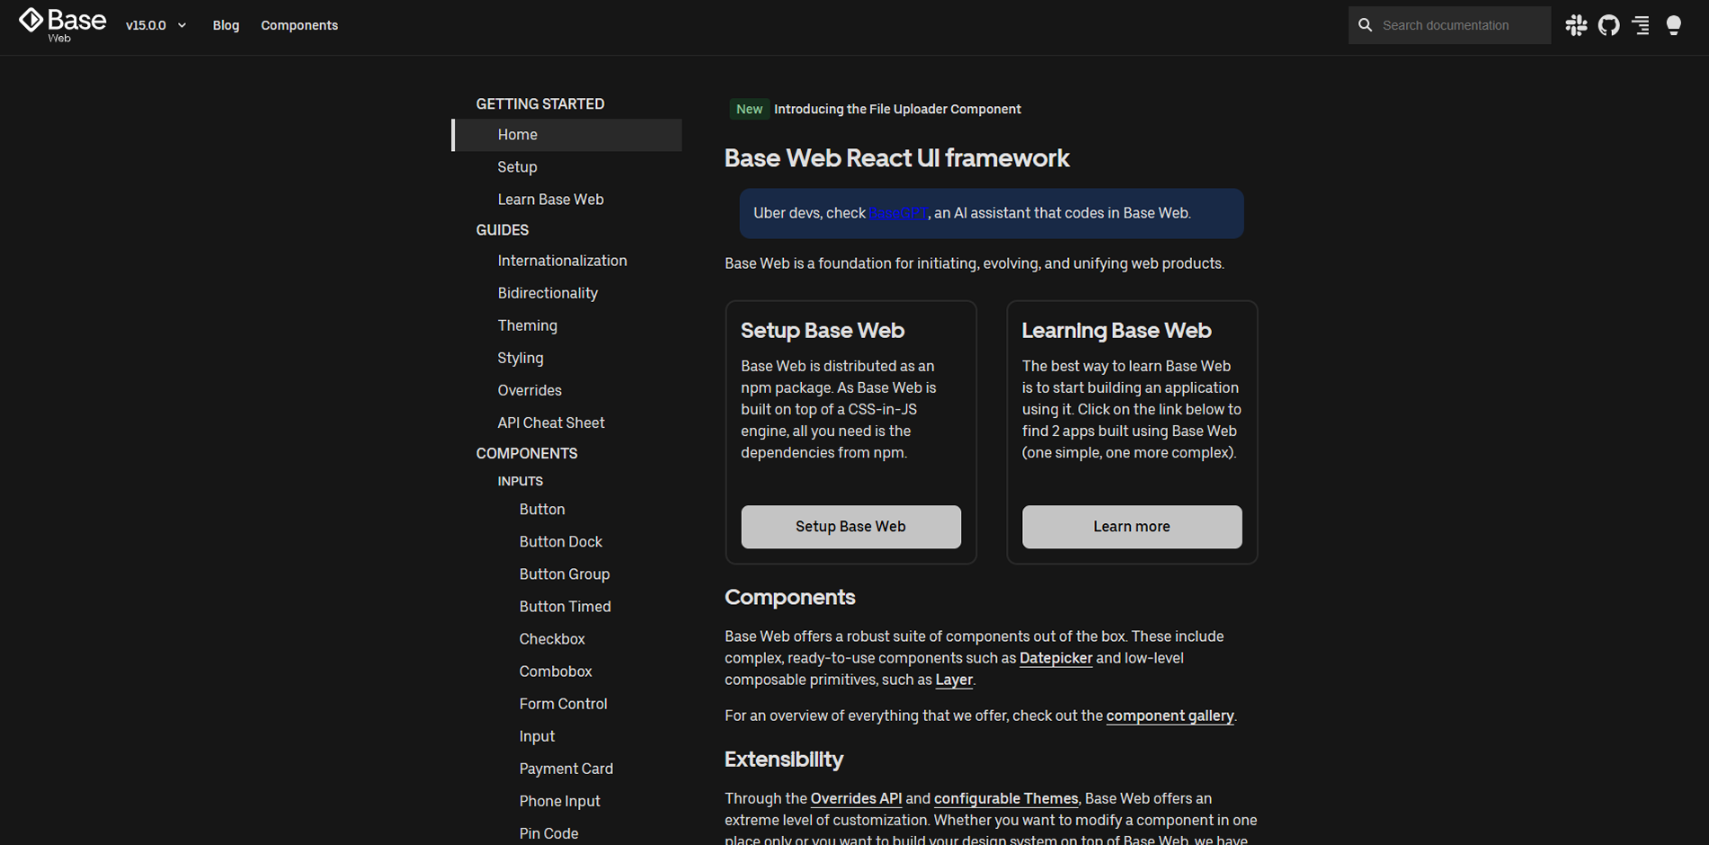Open the Datepicker link
This screenshot has height=845, width=1709.
click(x=1055, y=658)
